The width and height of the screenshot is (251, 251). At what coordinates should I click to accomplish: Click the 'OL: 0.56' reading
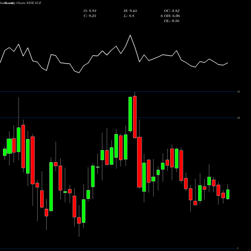172,21
